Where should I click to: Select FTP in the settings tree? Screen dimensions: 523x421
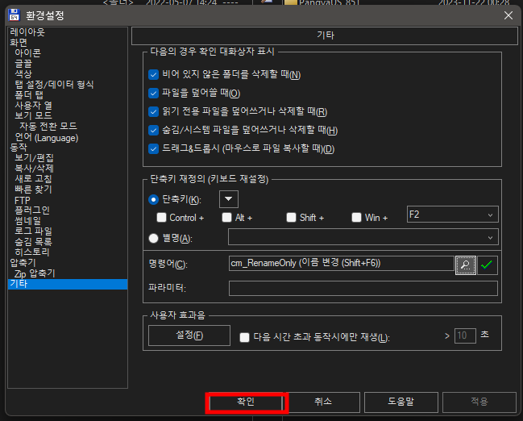click(23, 200)
